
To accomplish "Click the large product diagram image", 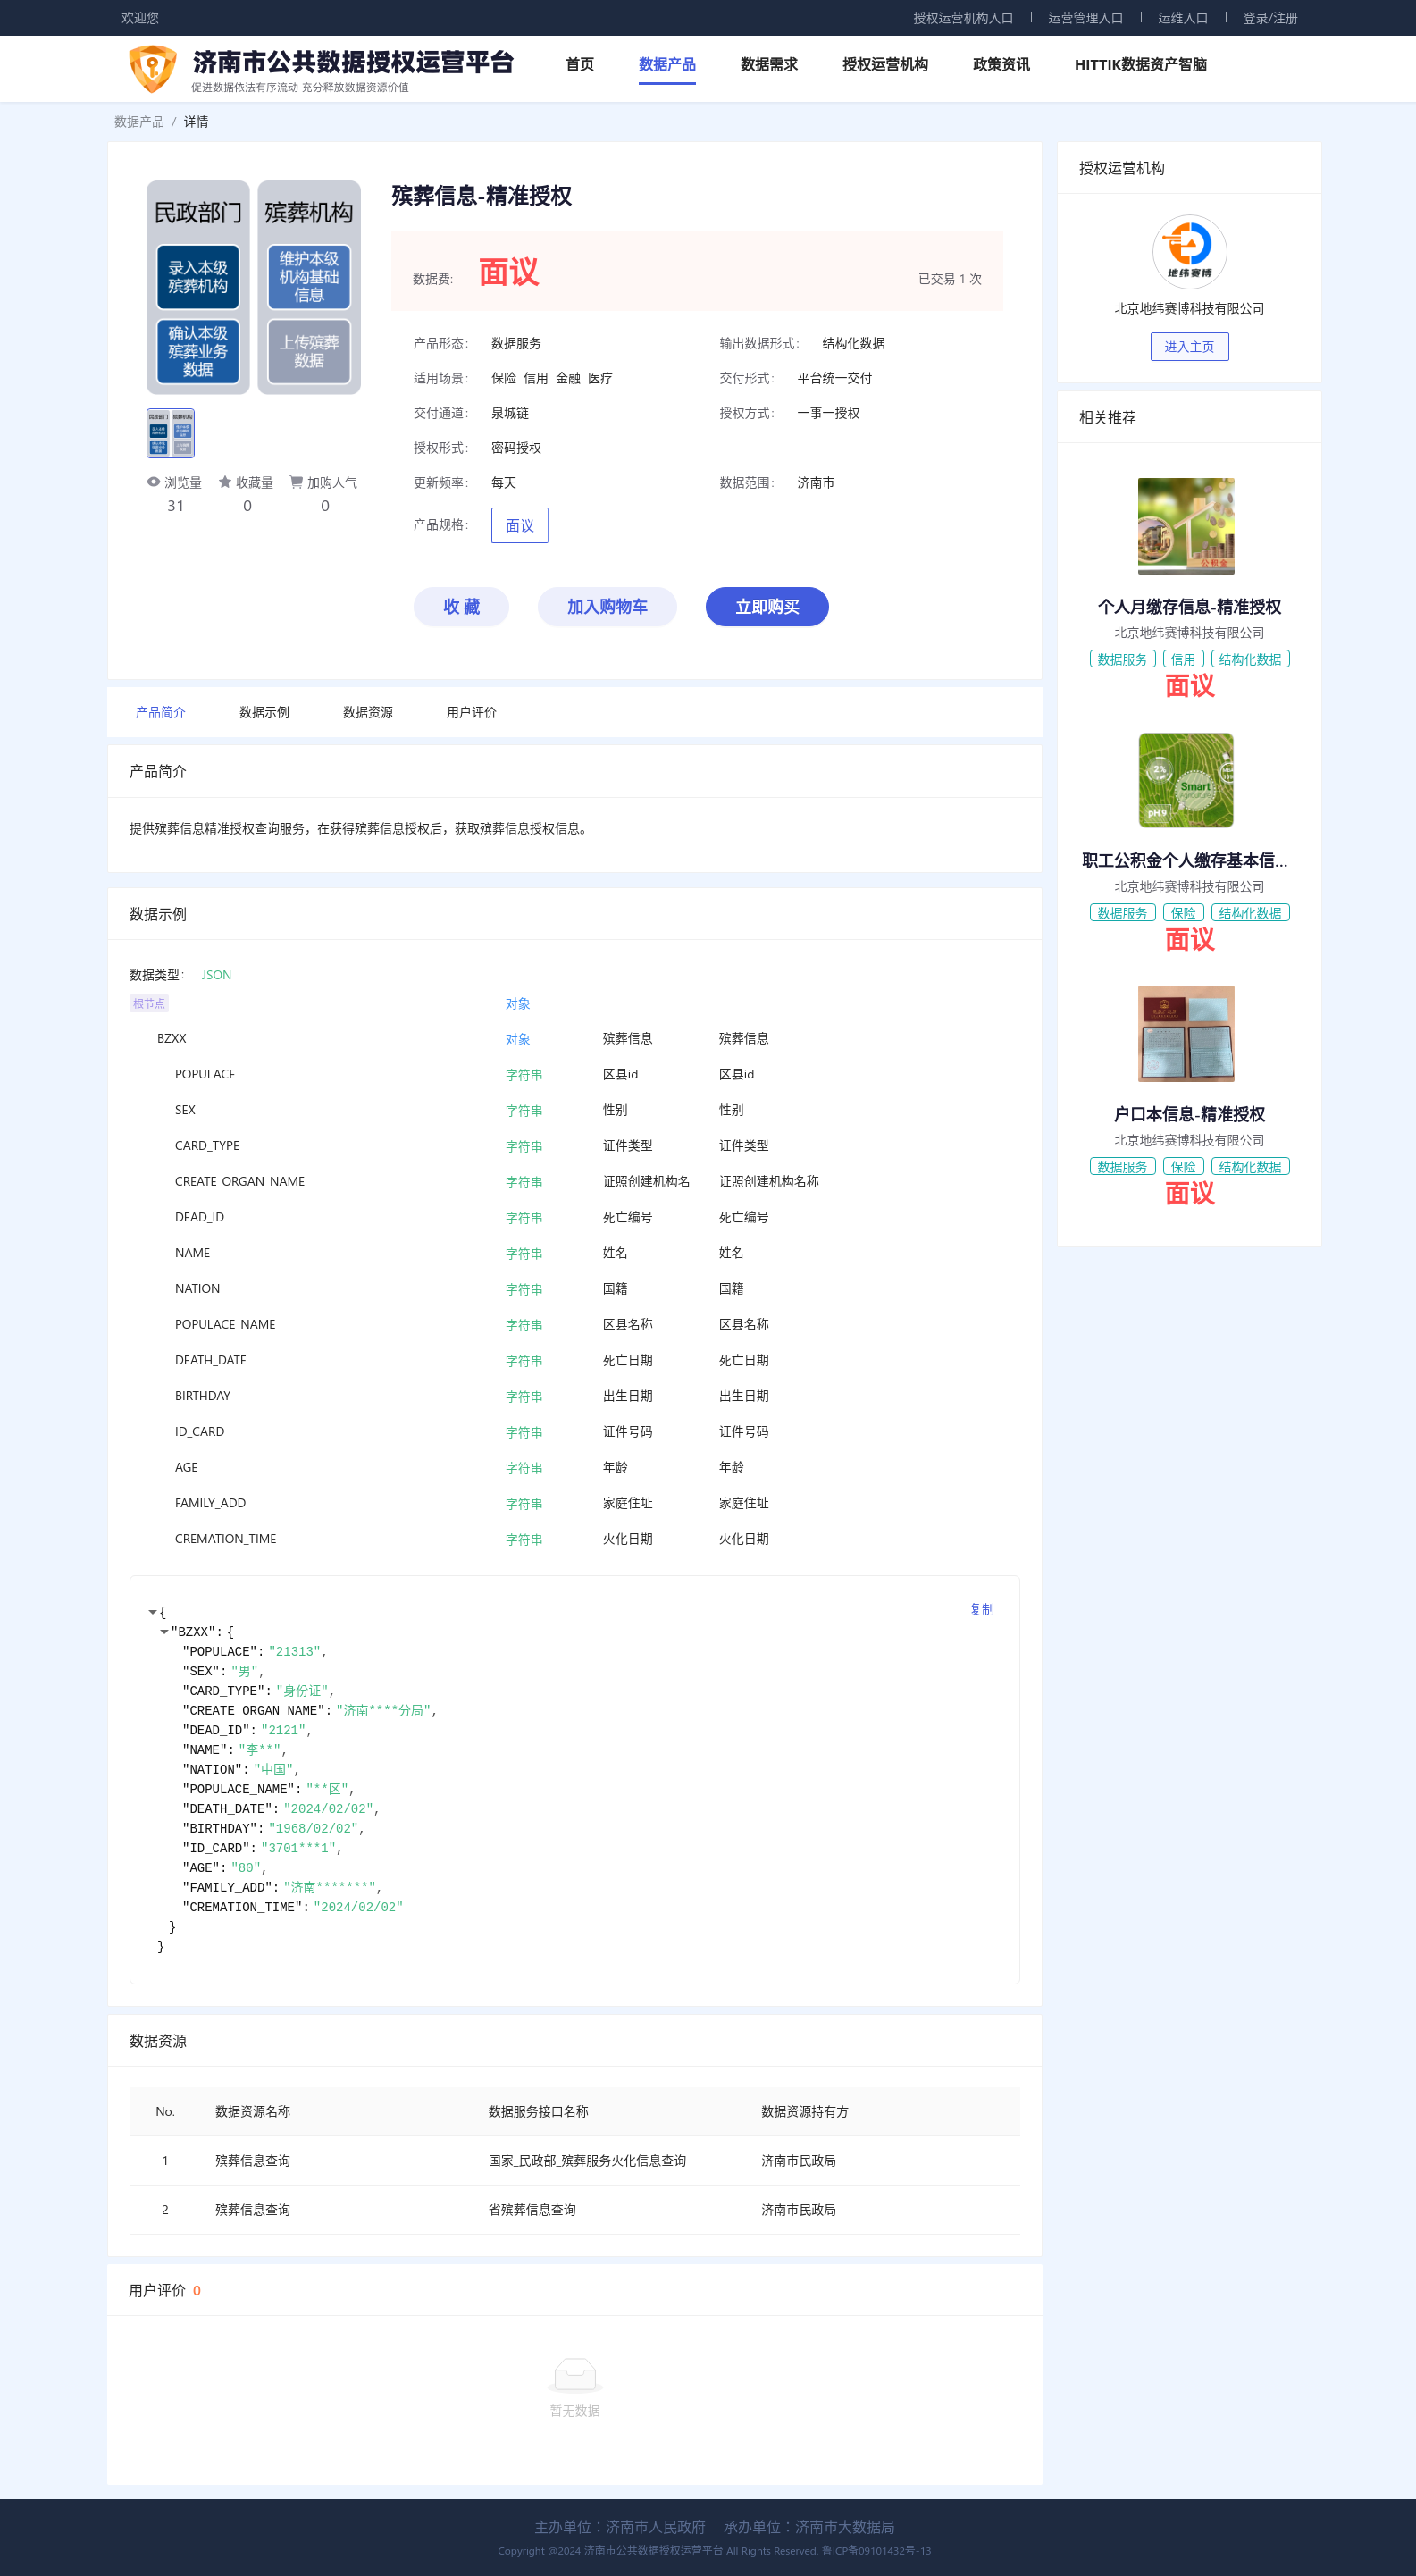I will coord(253,288).
